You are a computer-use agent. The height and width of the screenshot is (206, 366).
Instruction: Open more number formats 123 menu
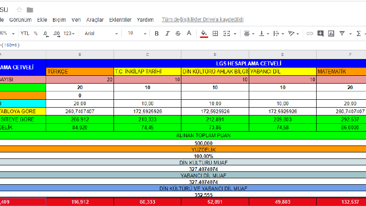click(69, 33)
